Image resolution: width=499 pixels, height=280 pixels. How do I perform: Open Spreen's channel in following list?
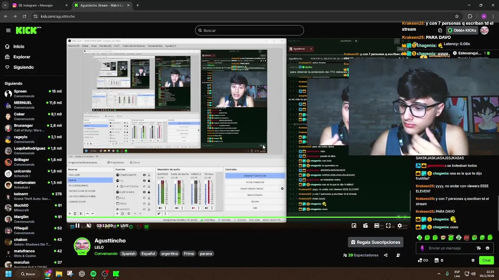pyautogui.click(x=33, y=94)
